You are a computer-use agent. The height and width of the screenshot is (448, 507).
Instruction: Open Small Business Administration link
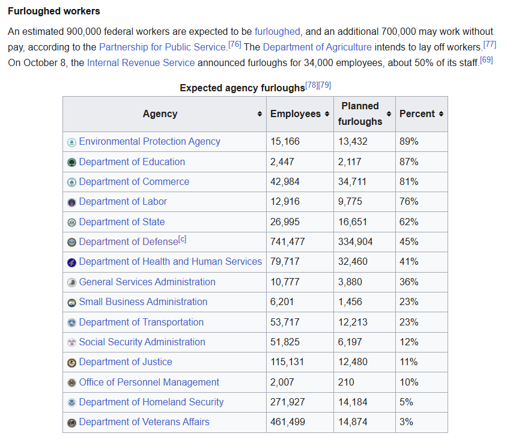tap(143, 302)
